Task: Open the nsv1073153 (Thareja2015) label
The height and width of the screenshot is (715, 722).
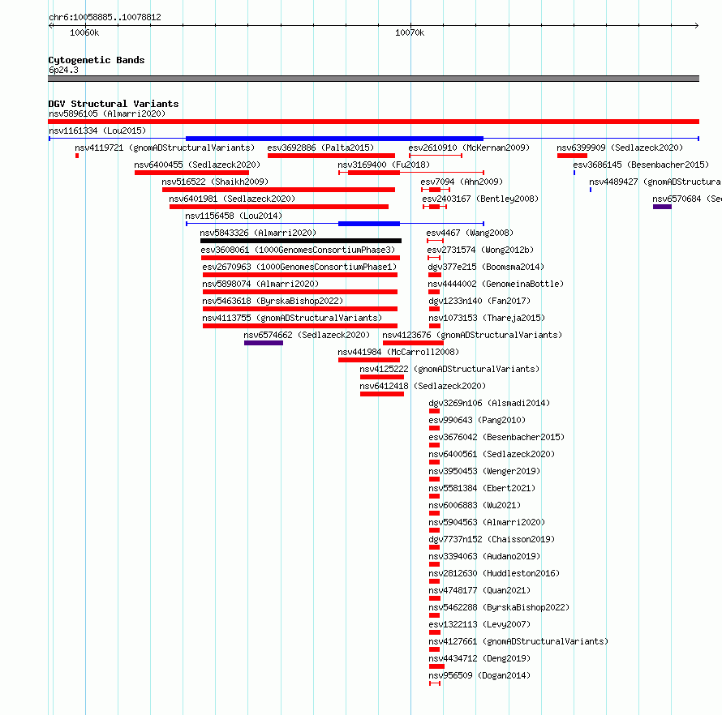Action: (487, 318)
